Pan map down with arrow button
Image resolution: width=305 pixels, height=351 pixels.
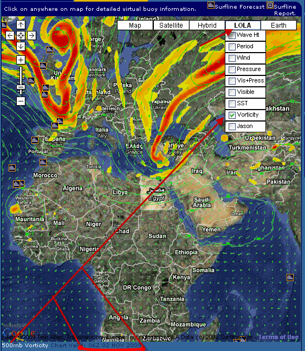[21, 46]
